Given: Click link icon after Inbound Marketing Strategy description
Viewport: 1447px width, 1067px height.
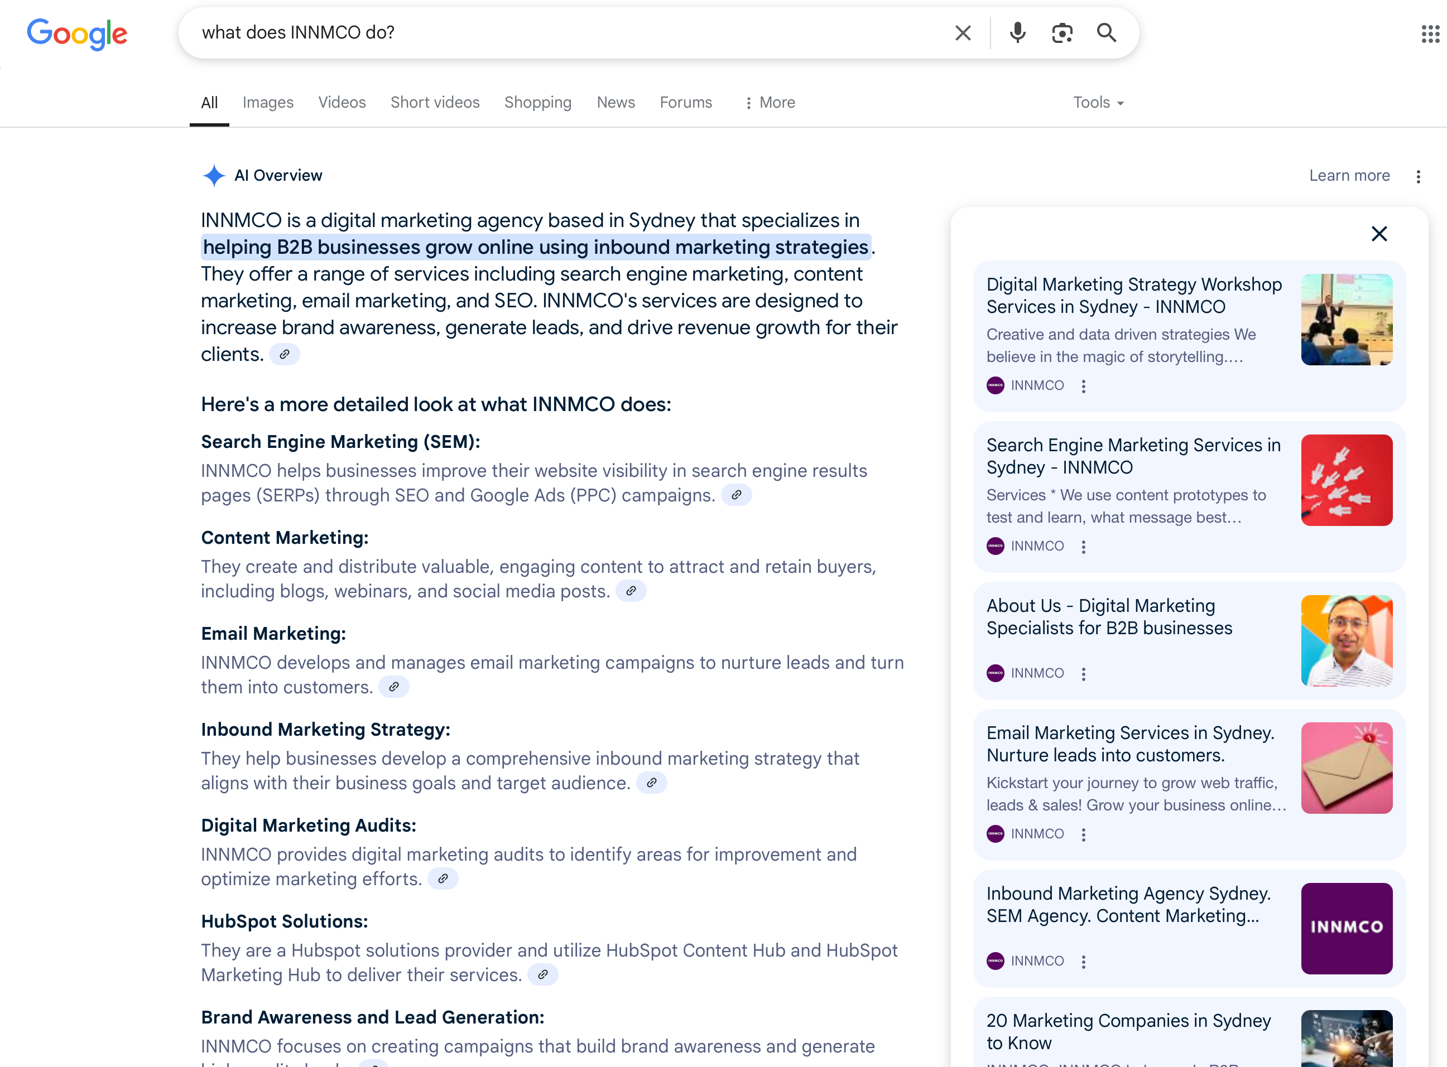Looking at the screenshot, I should (651, 783).
